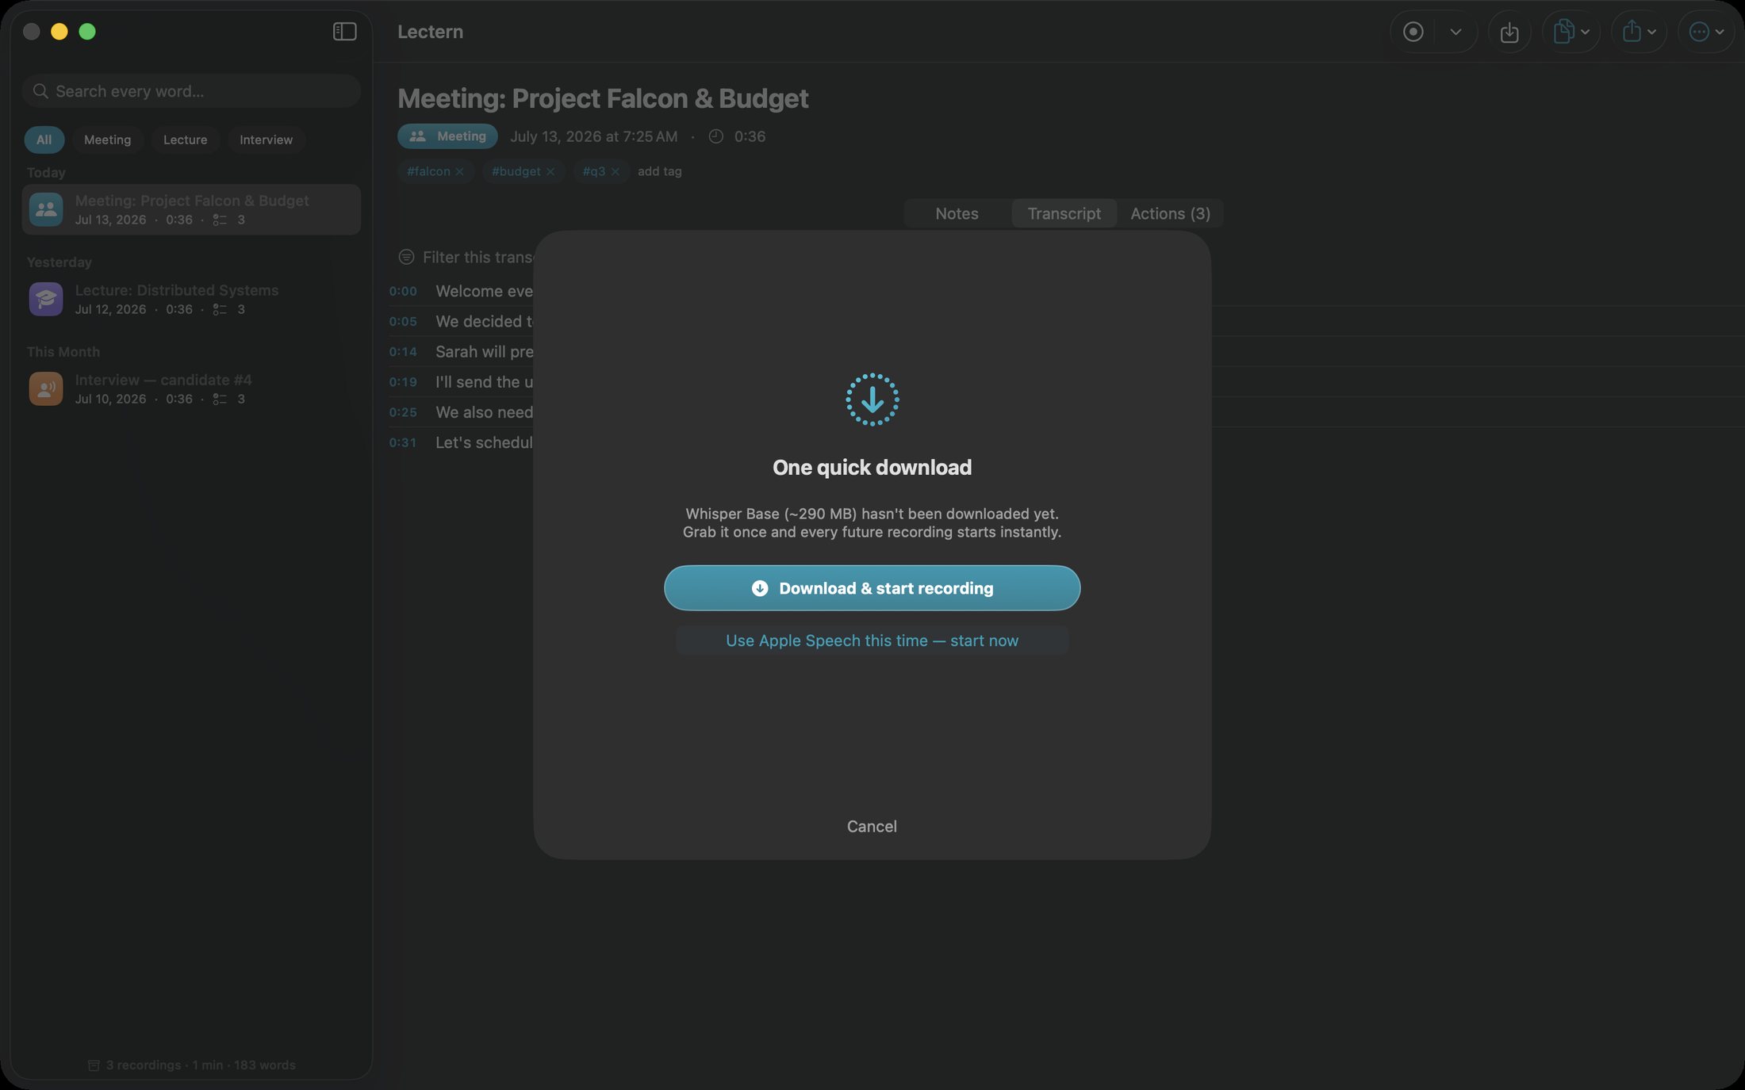The image size is (1745, 1090).
Task: Expand the chevron beside the share icon
Action: click(1651, 33)
